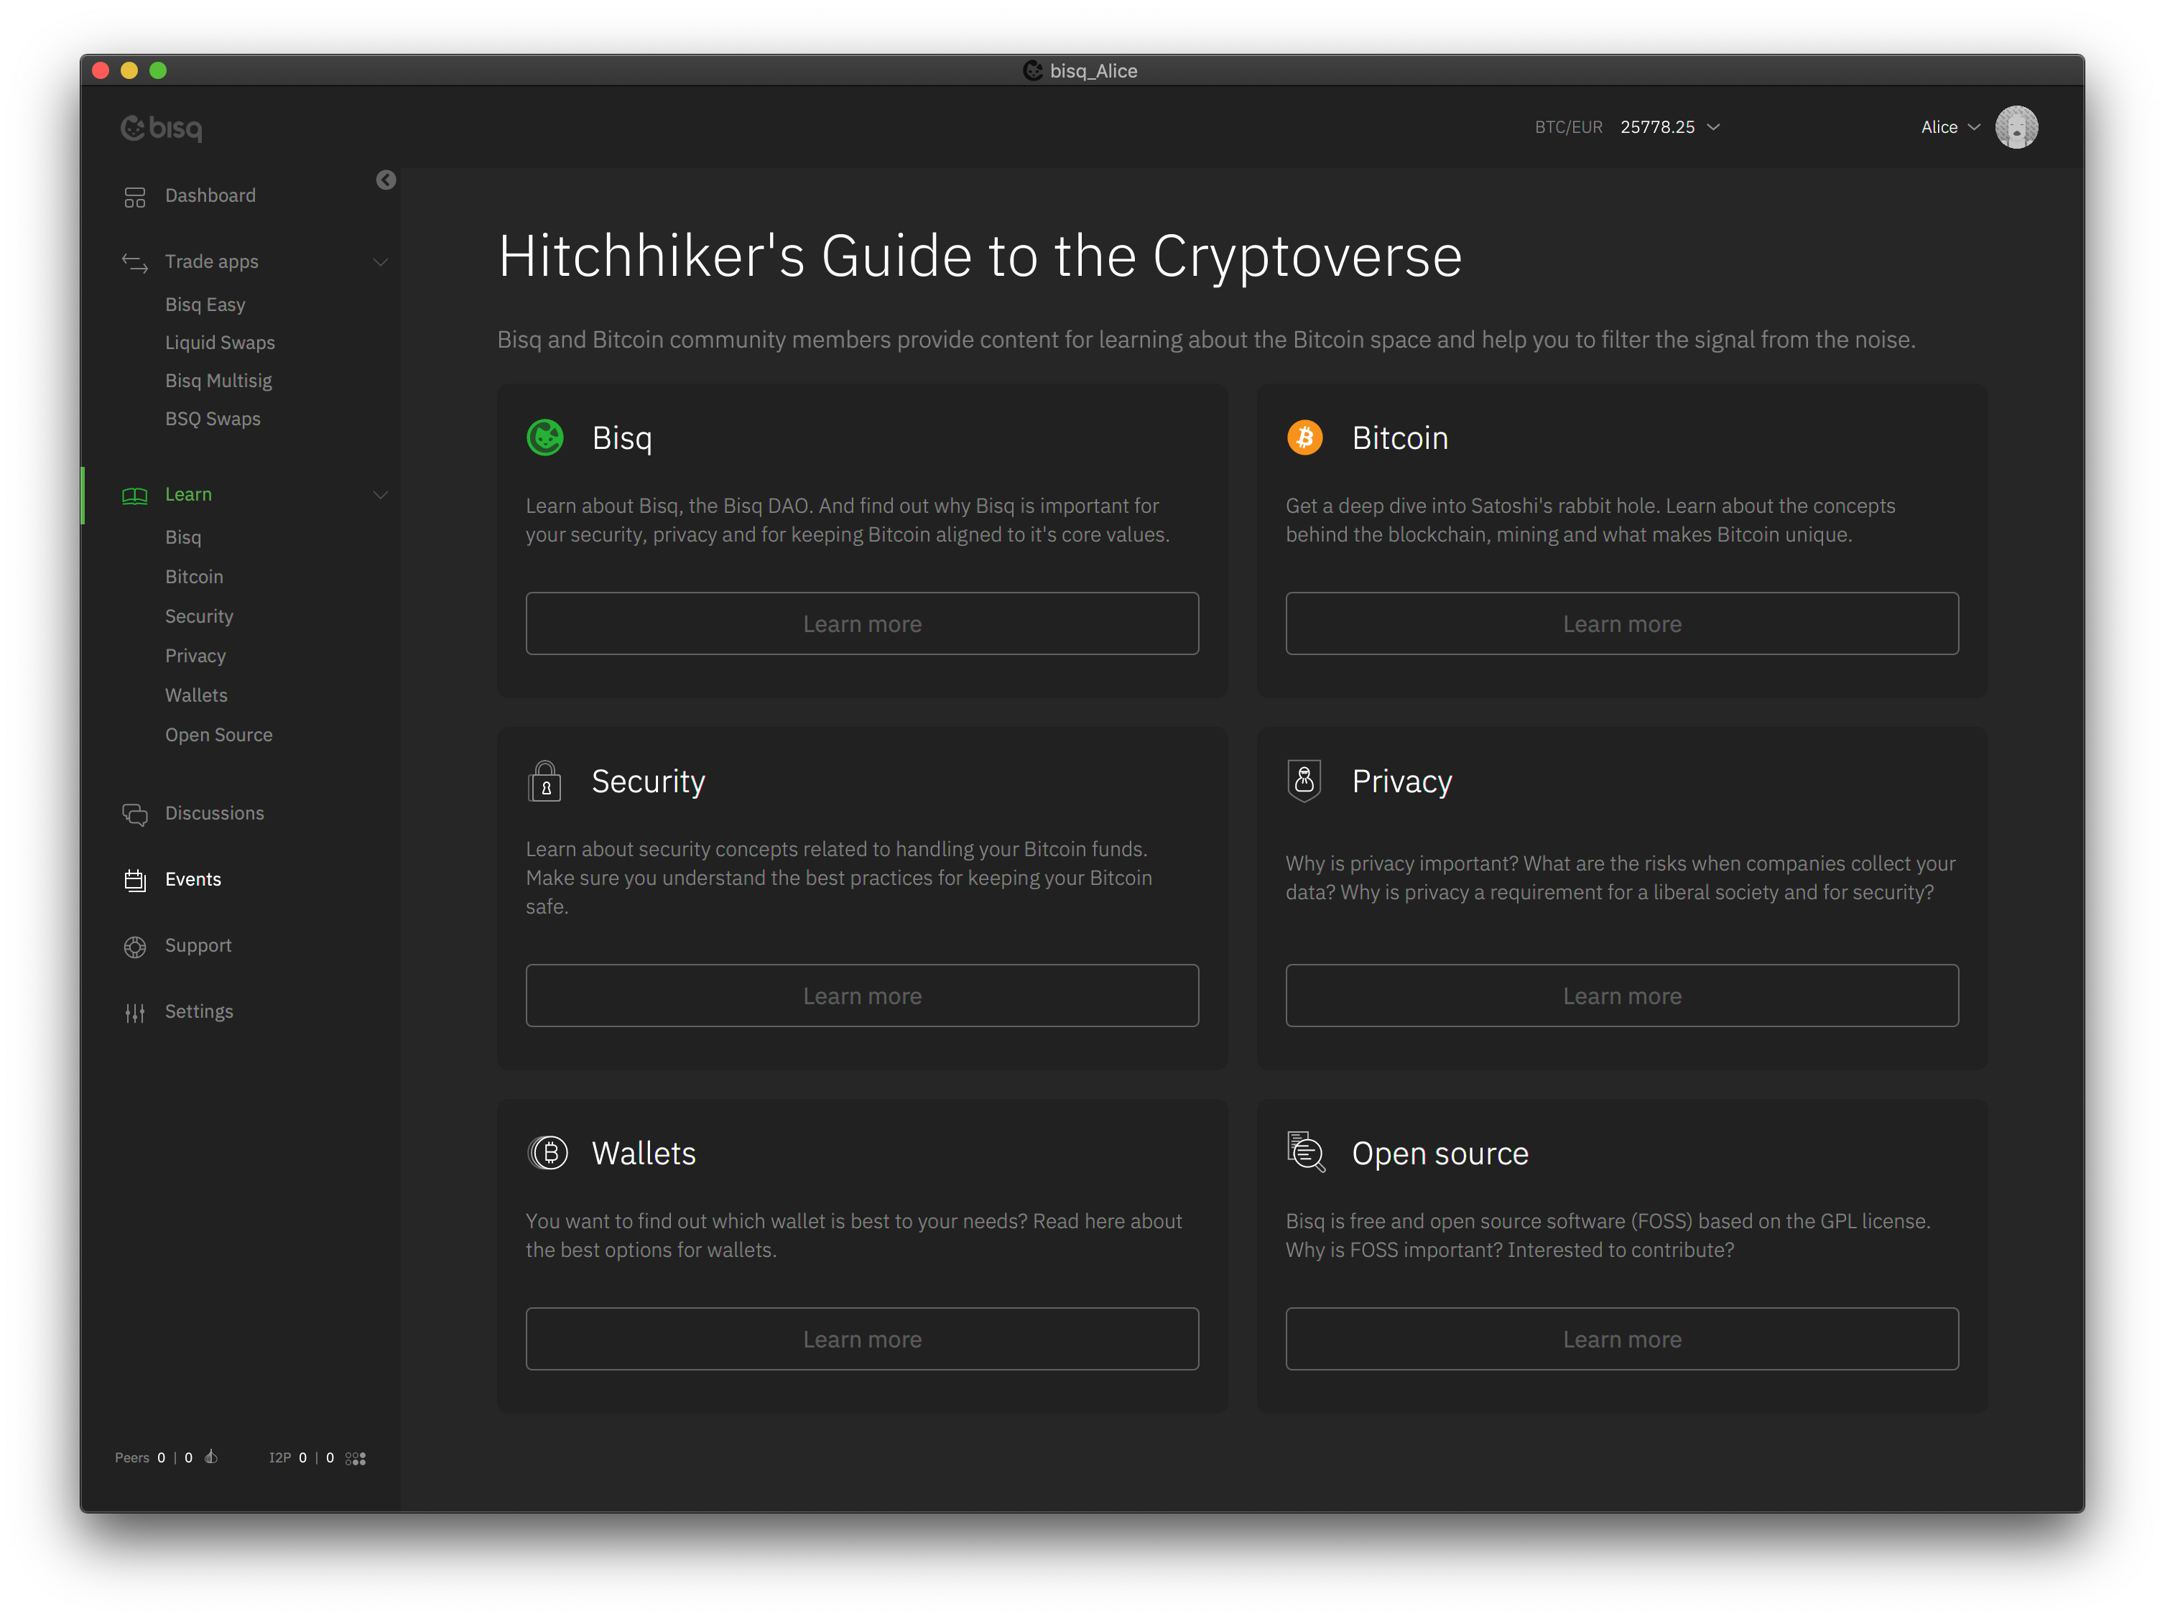Select Liquid Swaps in sidebar
The height and width of the screenshot is (1619, 2165).
(x=221, y=343)
